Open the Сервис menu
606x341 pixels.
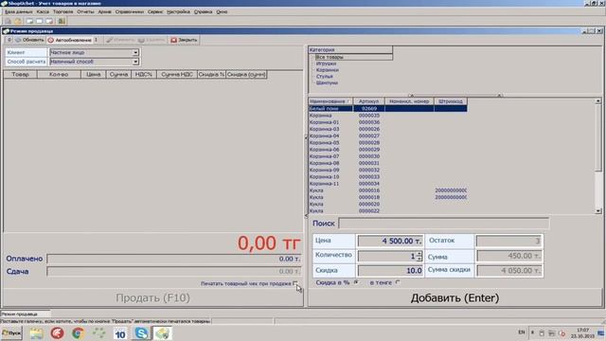[155, 12]
